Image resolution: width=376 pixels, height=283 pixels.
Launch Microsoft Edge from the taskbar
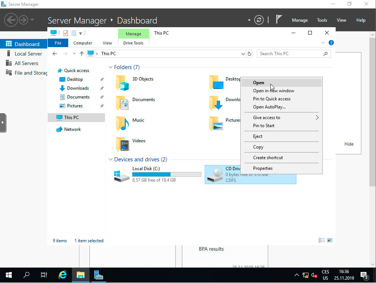pos(62,275)
